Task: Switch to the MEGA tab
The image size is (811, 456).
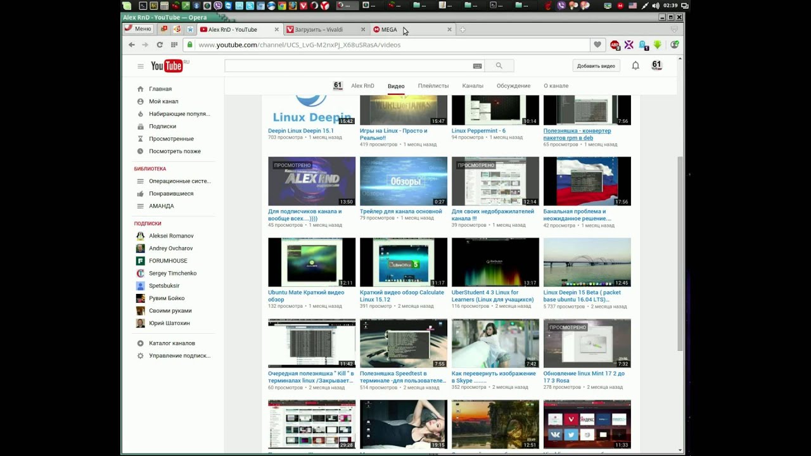Action: [x=412, y=29]
